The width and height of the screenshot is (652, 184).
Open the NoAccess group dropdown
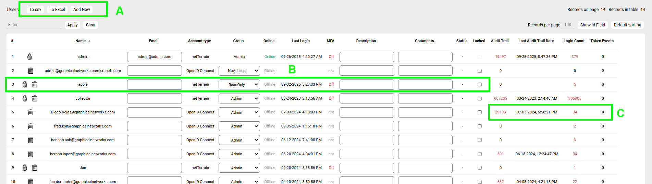(x=239, y=71)
